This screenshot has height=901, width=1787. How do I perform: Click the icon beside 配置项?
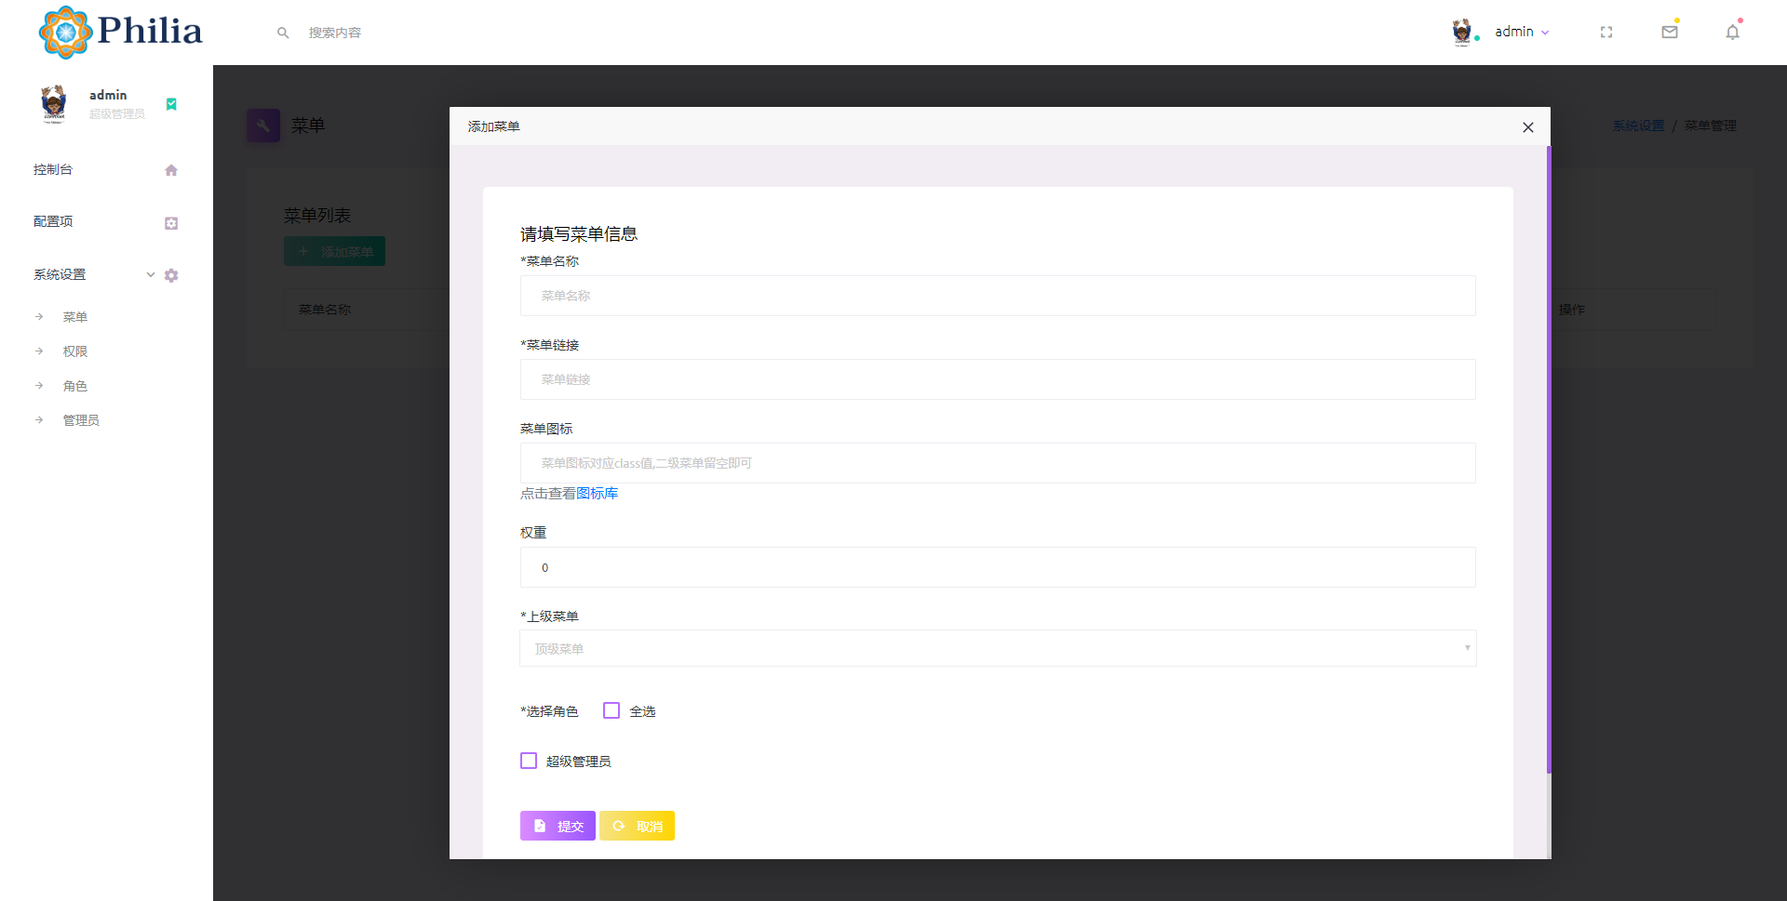(x=171, y=223)
